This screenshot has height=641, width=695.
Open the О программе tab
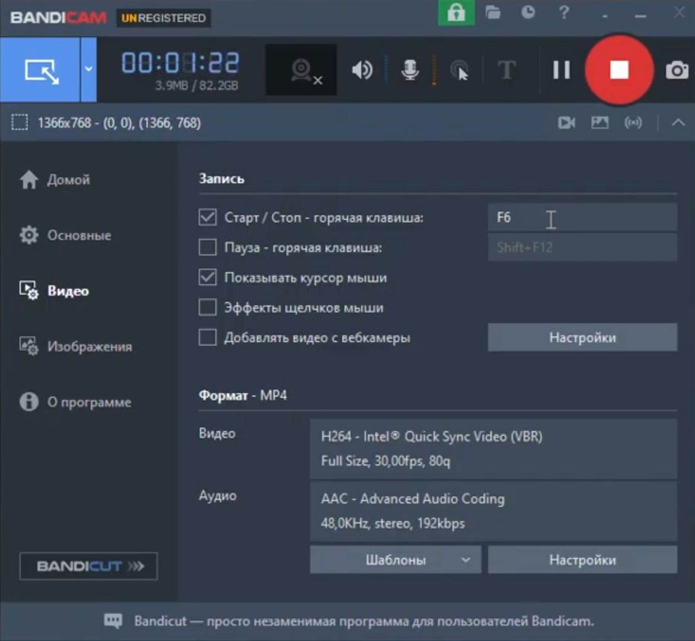(75, 402)
